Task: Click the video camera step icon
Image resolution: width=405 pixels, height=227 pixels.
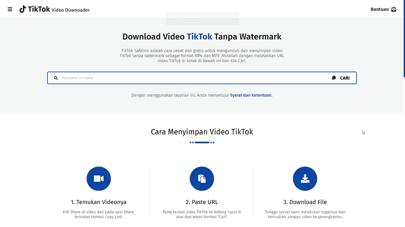Action: tap(99, 179)
